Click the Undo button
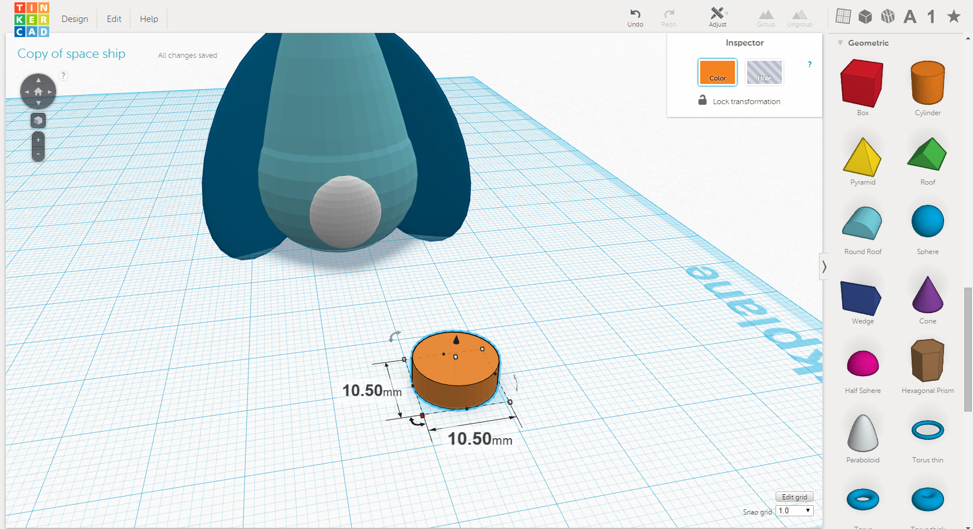Image resolution: width=973 pixels, height=529 pixels. click(x=635, y=17)
